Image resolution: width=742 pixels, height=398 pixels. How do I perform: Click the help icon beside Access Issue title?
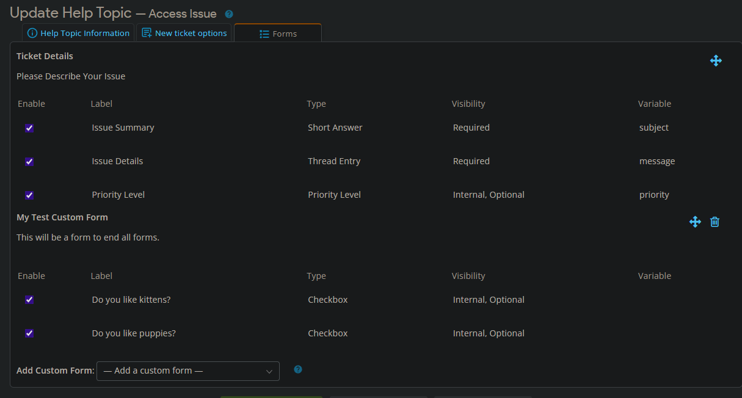tap(229, 14)
